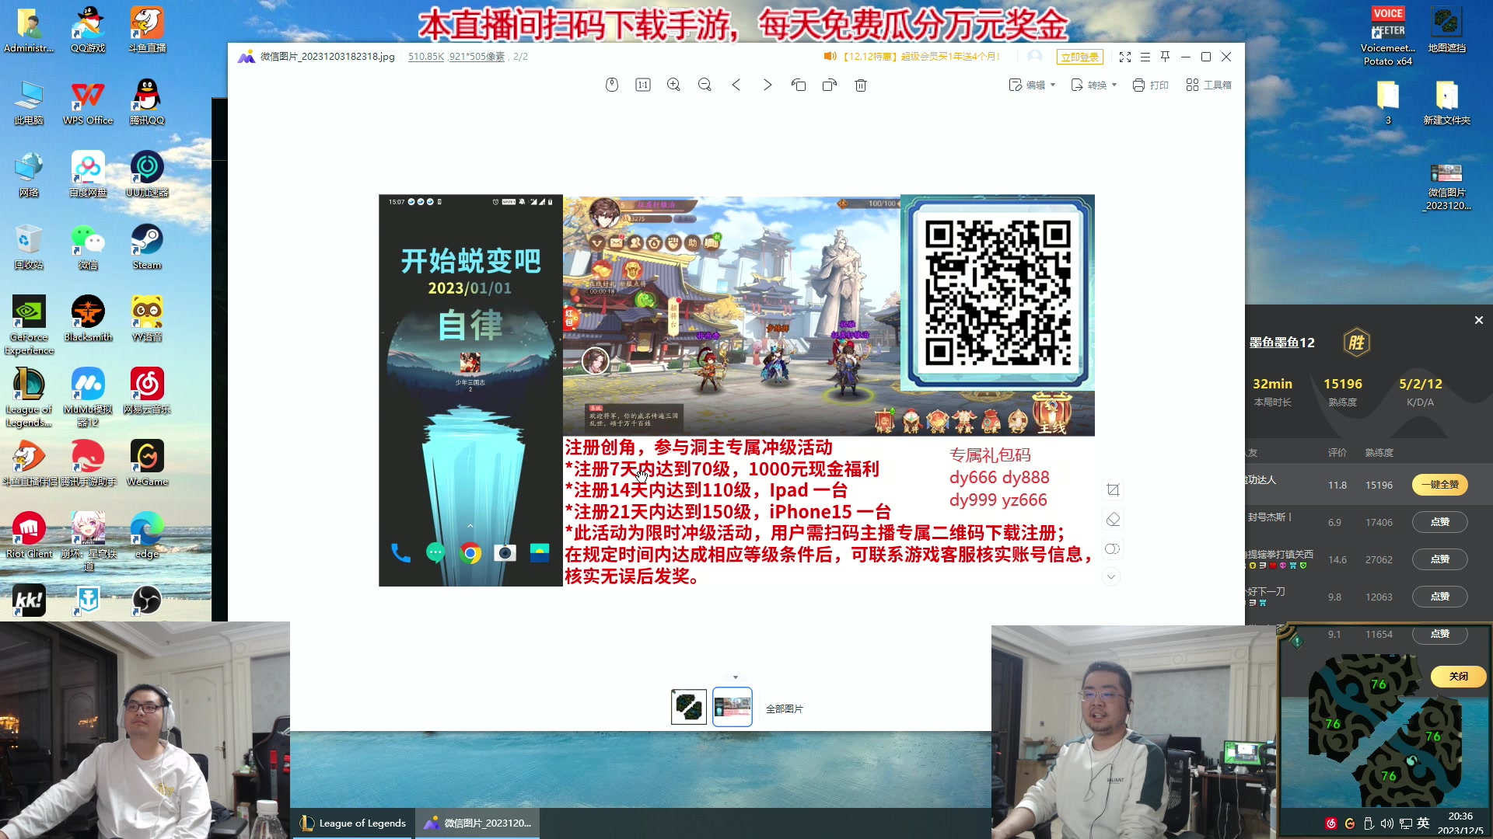Click 921*505像素 dimension info
The height and width of the screenshot is (839, 1493).
click(477, 57)
